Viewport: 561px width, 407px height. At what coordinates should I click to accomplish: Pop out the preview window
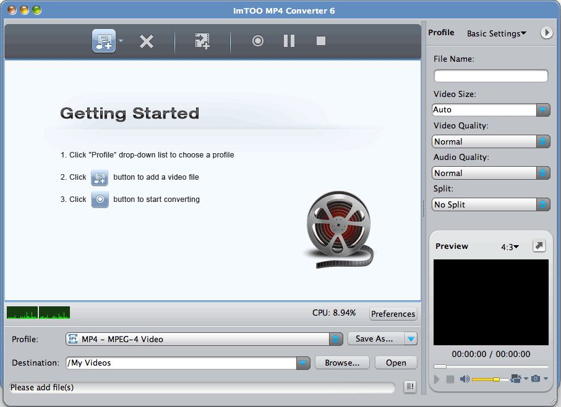tap(539, 246)
